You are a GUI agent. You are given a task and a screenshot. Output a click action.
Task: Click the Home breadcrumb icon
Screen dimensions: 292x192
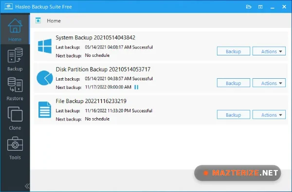(38, 20)
